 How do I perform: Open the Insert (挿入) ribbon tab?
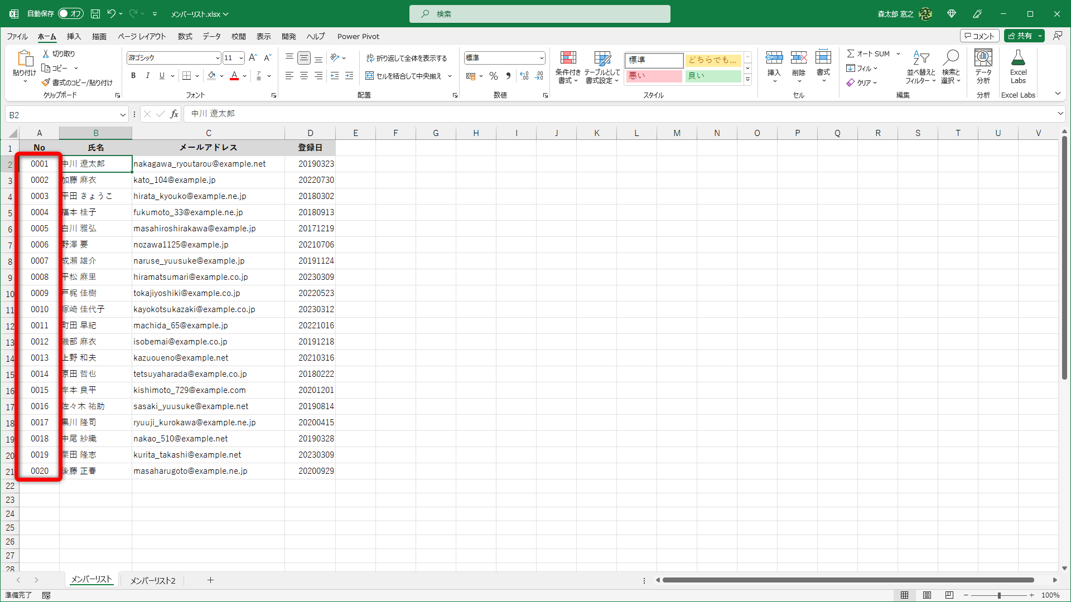point(74,36)
